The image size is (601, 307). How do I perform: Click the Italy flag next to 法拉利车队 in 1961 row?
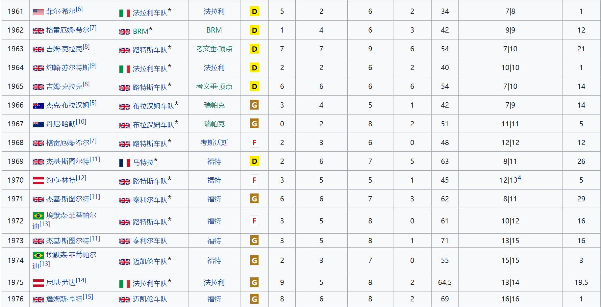pos(125,13)
